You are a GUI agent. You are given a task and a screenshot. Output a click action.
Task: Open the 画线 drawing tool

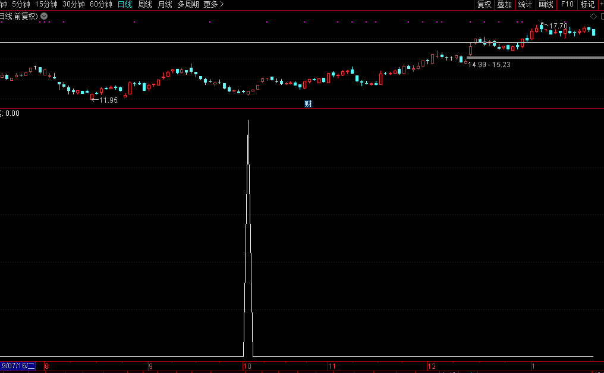point(546,4)
